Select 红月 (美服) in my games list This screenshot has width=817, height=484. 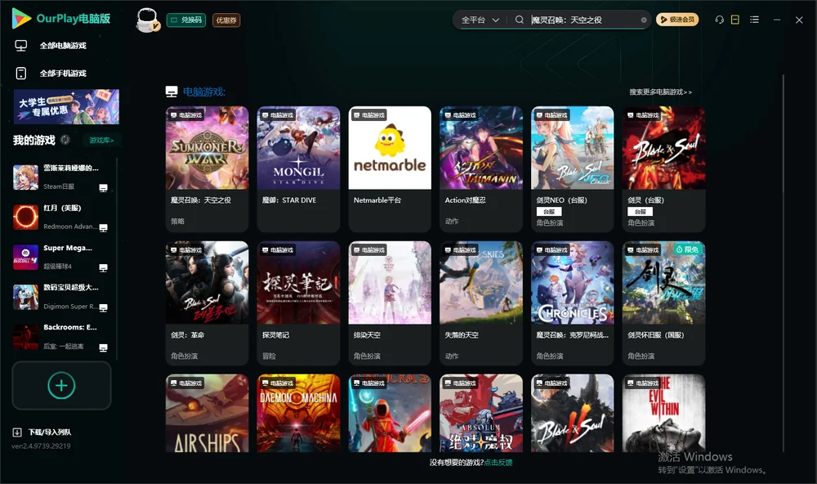[61, 217]
